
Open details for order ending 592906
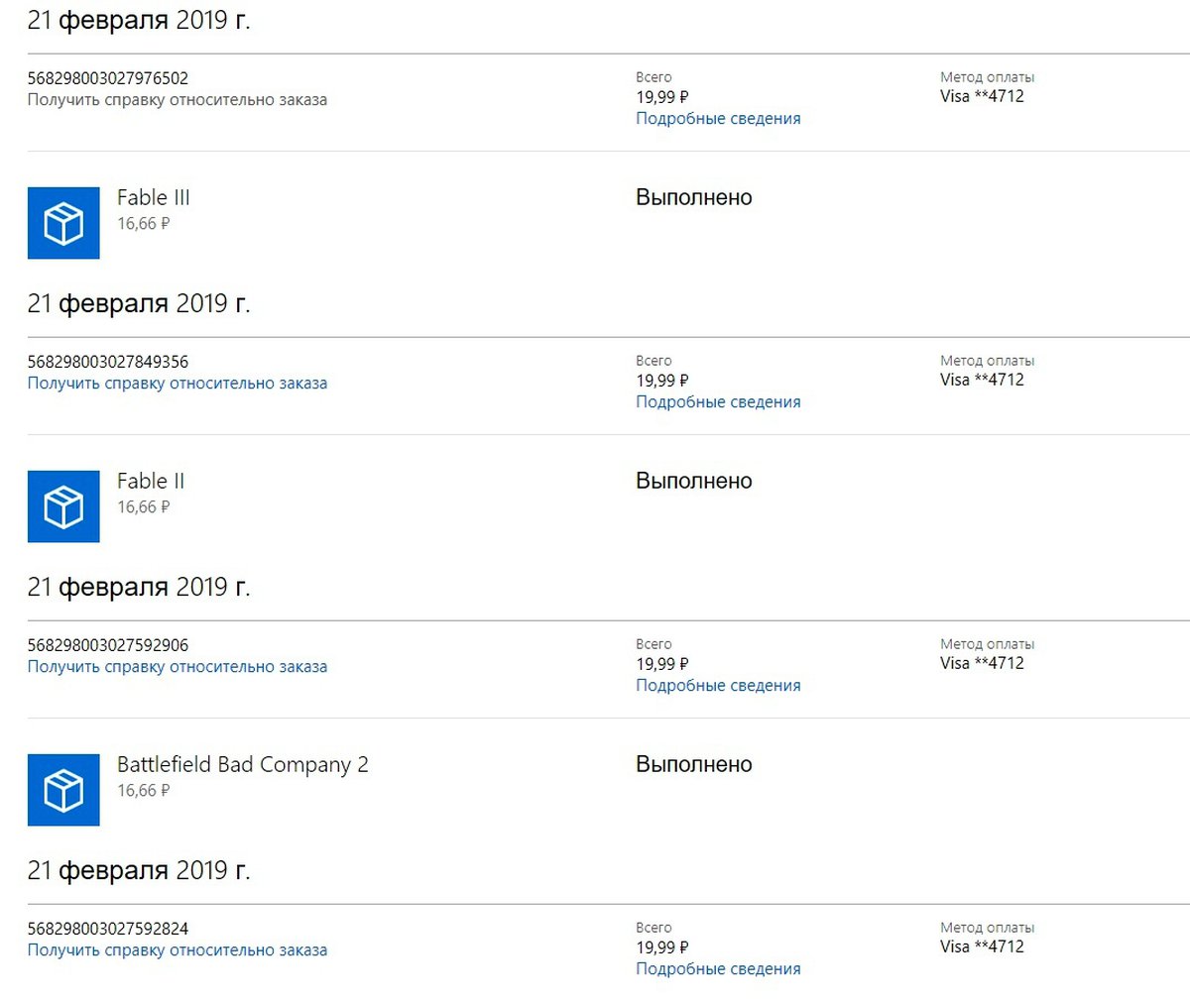point(718,686)
